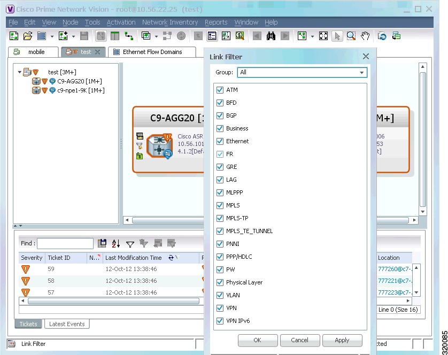Click the Open Map folder icon

click(x=28, y=36)
